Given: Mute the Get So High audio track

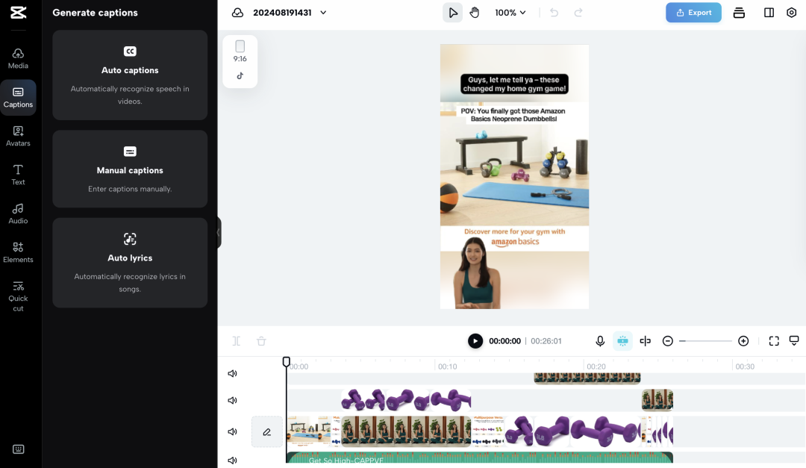Looking at the screenshot, I should point(232,461).
